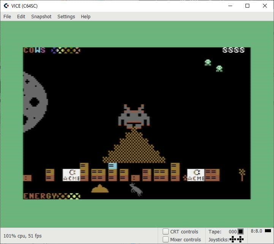Open the Edit menu

pos(21,17)
